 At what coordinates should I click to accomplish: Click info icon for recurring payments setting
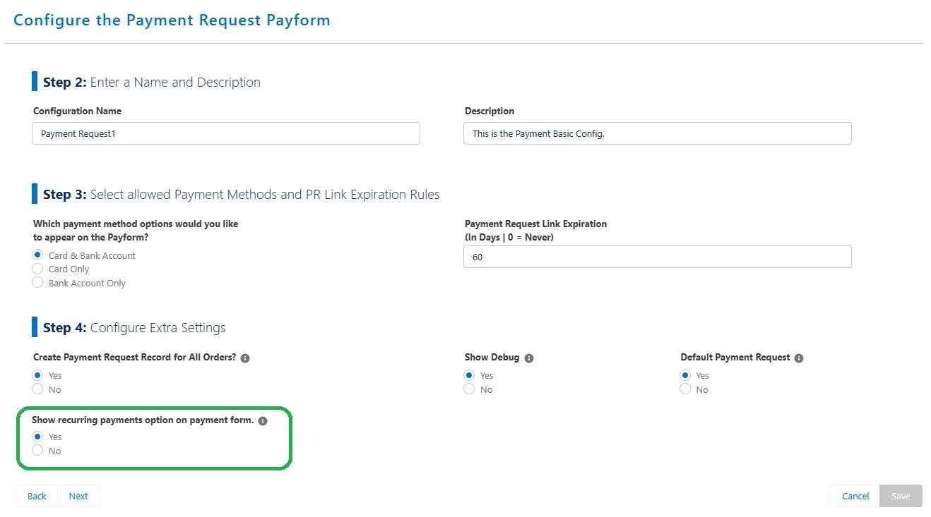(263, 420)
